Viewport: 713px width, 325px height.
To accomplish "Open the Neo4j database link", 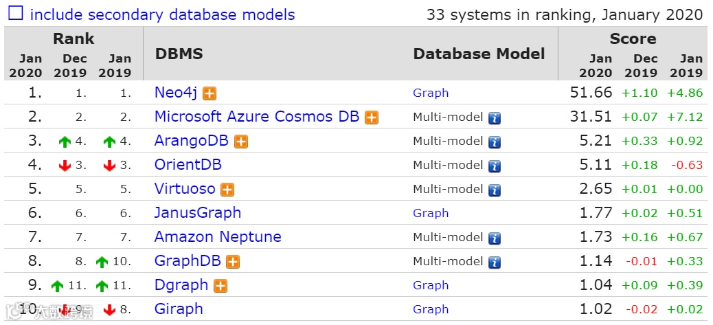I will tap(176, 93).
